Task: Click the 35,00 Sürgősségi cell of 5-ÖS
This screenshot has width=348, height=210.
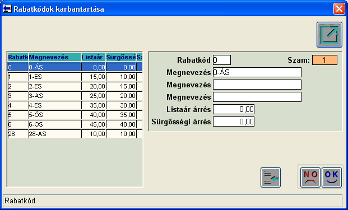Action: (121, 115)
